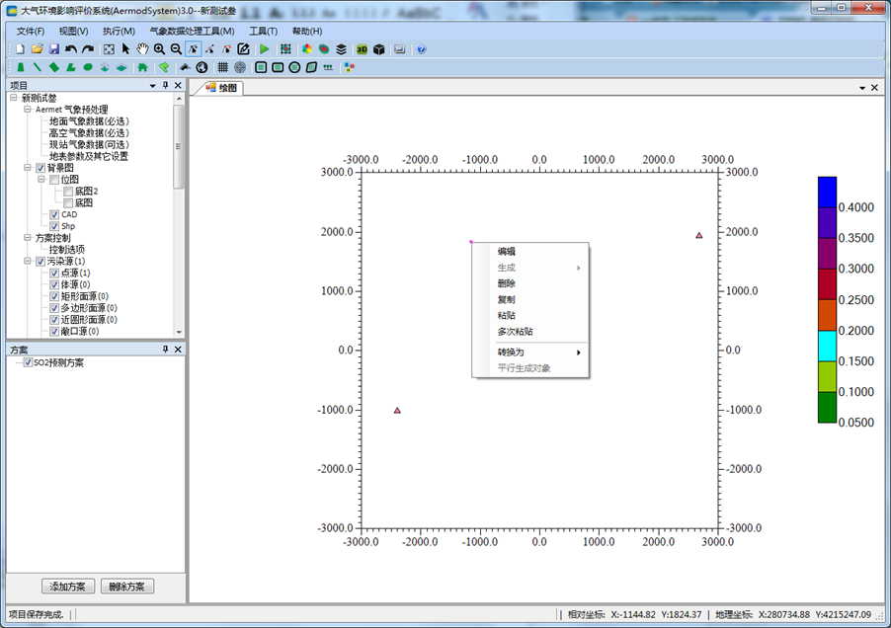Click the green Run play icon
Image resolution: width=891 pixels, height=628 pixels.
(264, 49)
